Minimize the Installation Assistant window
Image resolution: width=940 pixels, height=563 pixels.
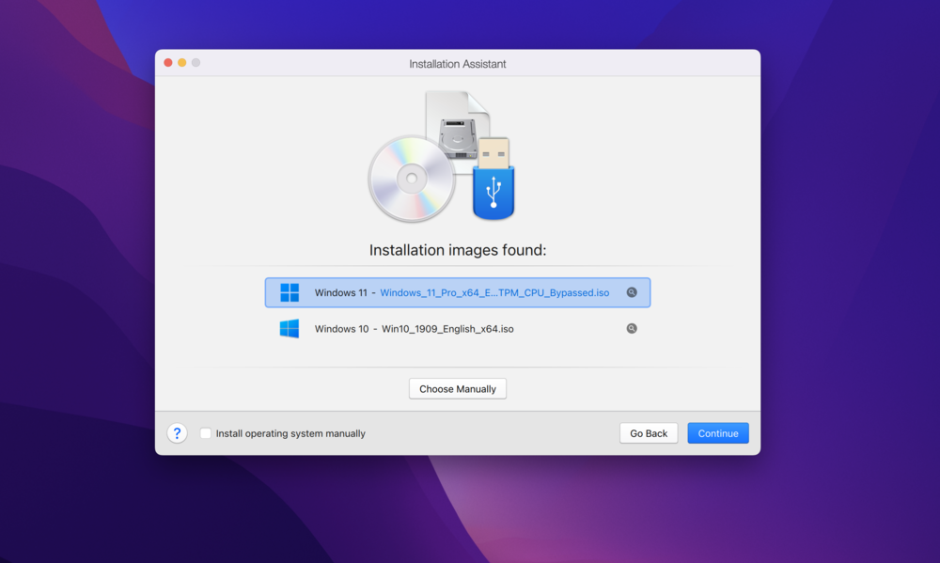(x=182, y=62)
